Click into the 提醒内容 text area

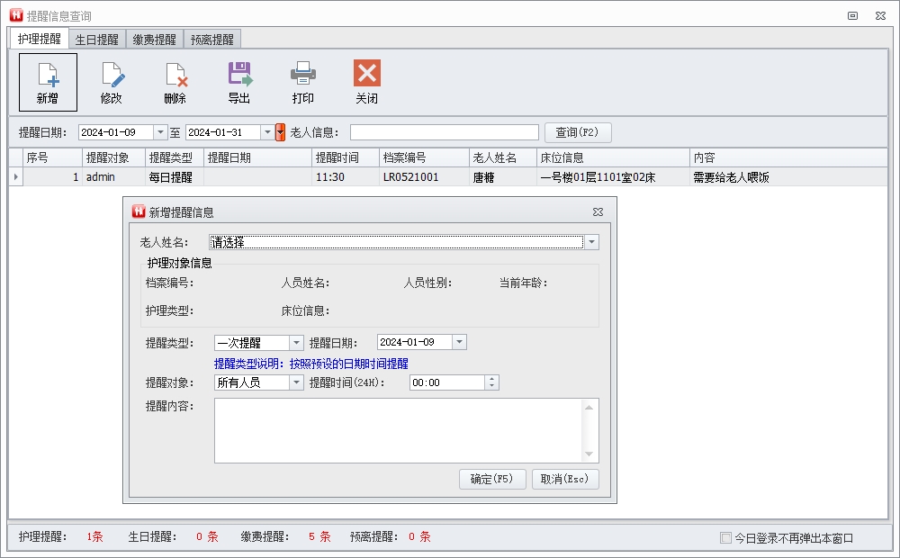(399, 430)
